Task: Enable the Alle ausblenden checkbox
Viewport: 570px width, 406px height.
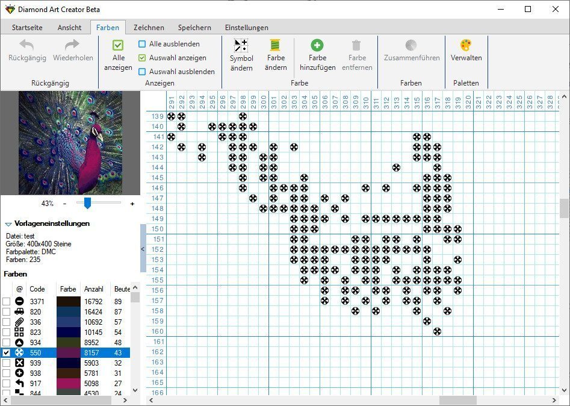Action: click(142, 44)
